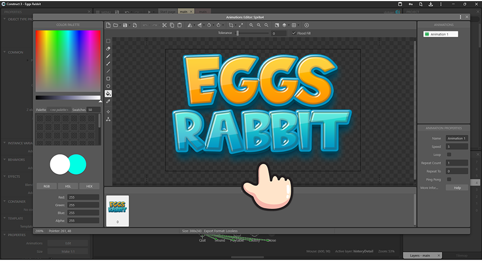Screen dimensions: 482x261
Task: Select the rectangular selection tool
Action: pyautogui.click(x=108, y=41)
